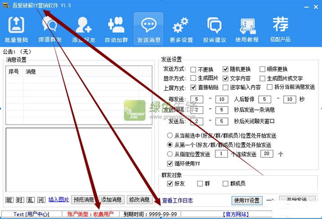Click the 每发送 minimum count field
This screenshot has width=322, height=219.
click(197, 99)
